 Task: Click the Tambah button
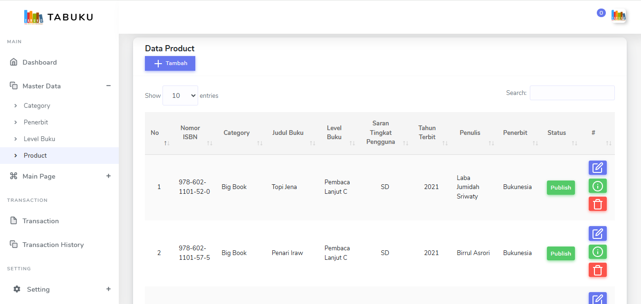coord(170,63)
